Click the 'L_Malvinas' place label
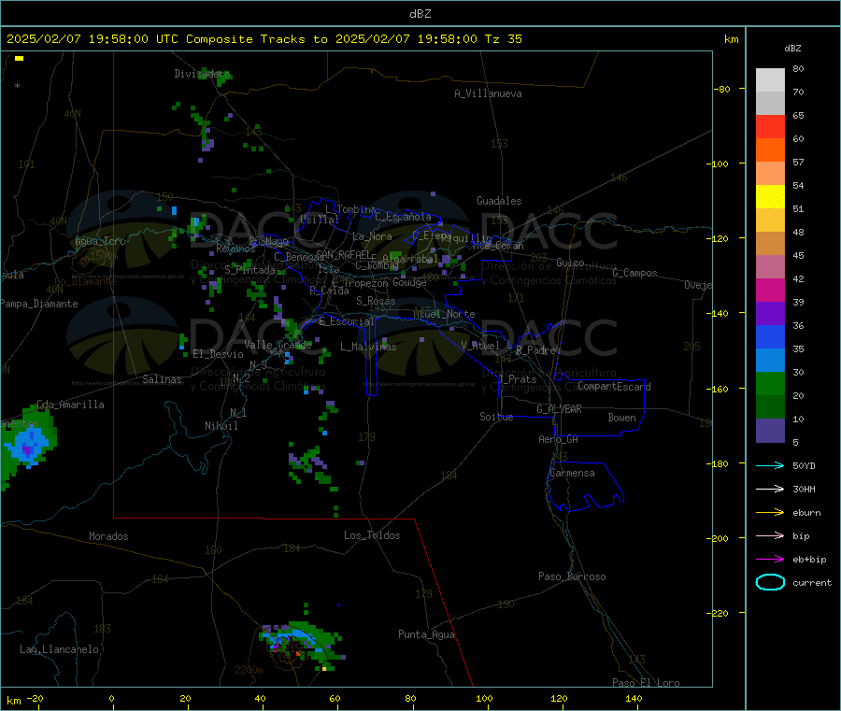The width and height of the screenshot is (841, 711). click(368, 347)
